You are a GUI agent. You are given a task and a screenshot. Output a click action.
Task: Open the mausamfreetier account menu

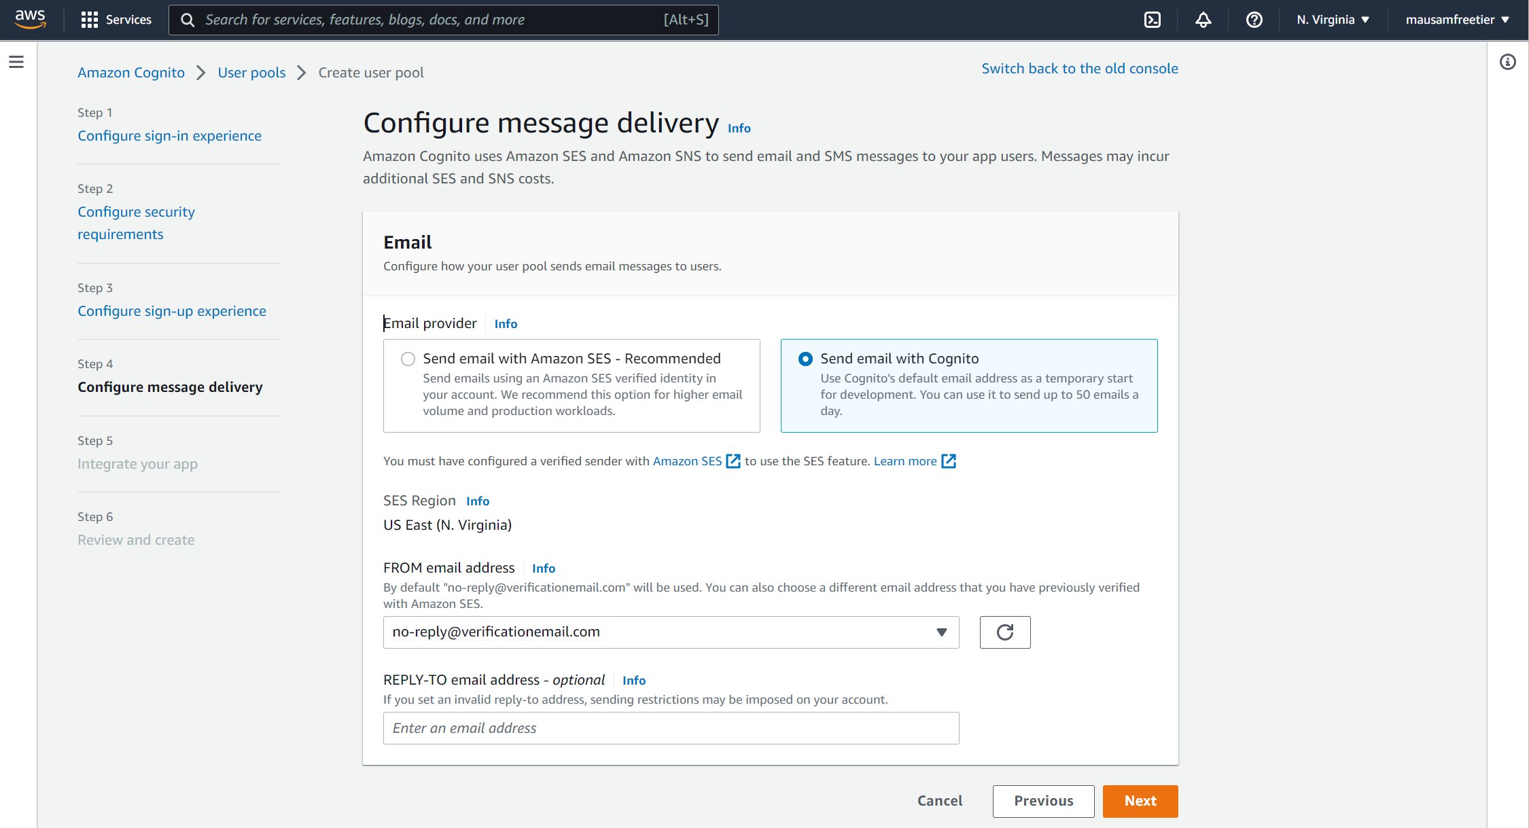(1457, 20)
